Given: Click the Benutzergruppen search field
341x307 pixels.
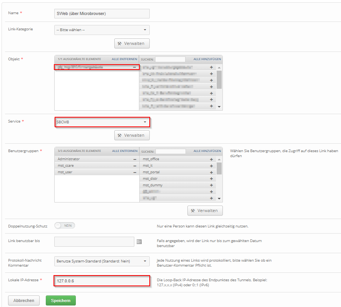Looking at the screenshot, I should pos(170,151).
